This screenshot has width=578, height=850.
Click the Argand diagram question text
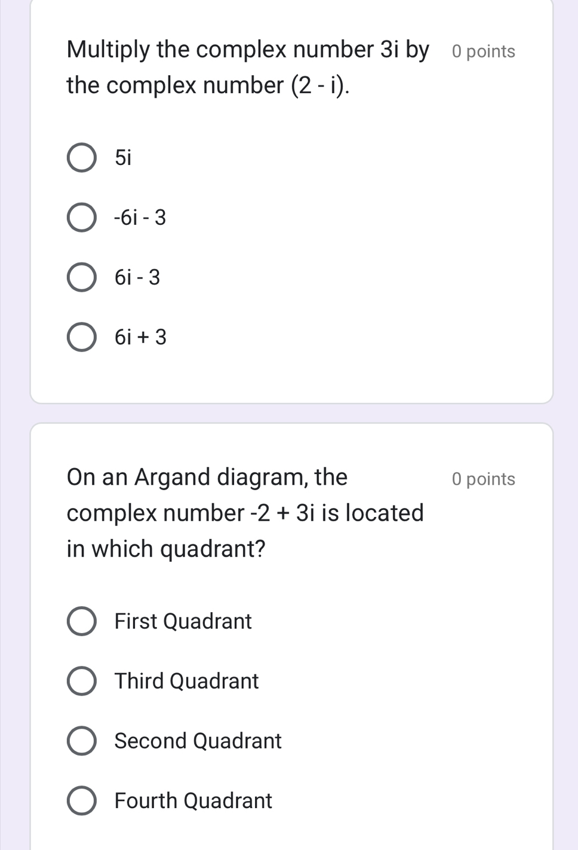tap(245, 513)
